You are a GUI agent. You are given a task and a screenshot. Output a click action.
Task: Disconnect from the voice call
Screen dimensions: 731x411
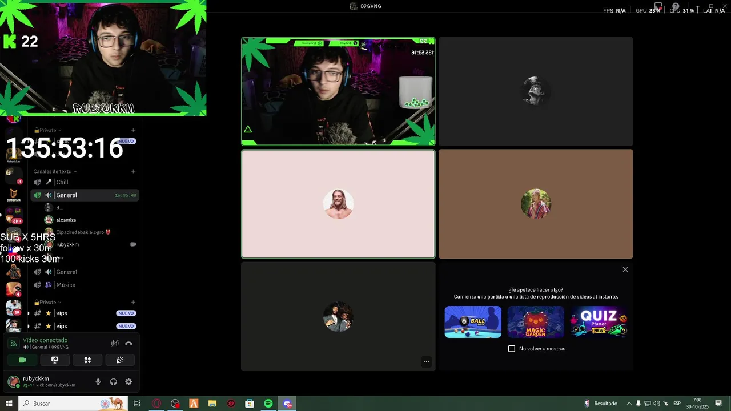click(x=128, y=343)
